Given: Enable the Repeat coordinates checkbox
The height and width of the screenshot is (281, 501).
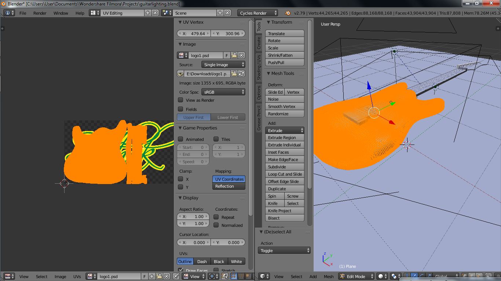Looking at the screenshot, I should click(x=216, y=217).
